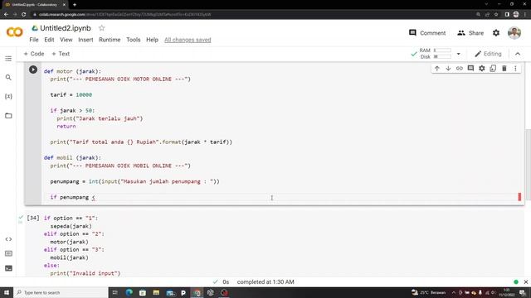Open Microsoft Edge from the taskbar
The height and width of the screenshot is (298, 531).
[129, 292]
